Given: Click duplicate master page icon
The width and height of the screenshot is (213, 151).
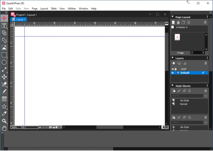Looking at the screenshot, I should click(x=184, y=22).
